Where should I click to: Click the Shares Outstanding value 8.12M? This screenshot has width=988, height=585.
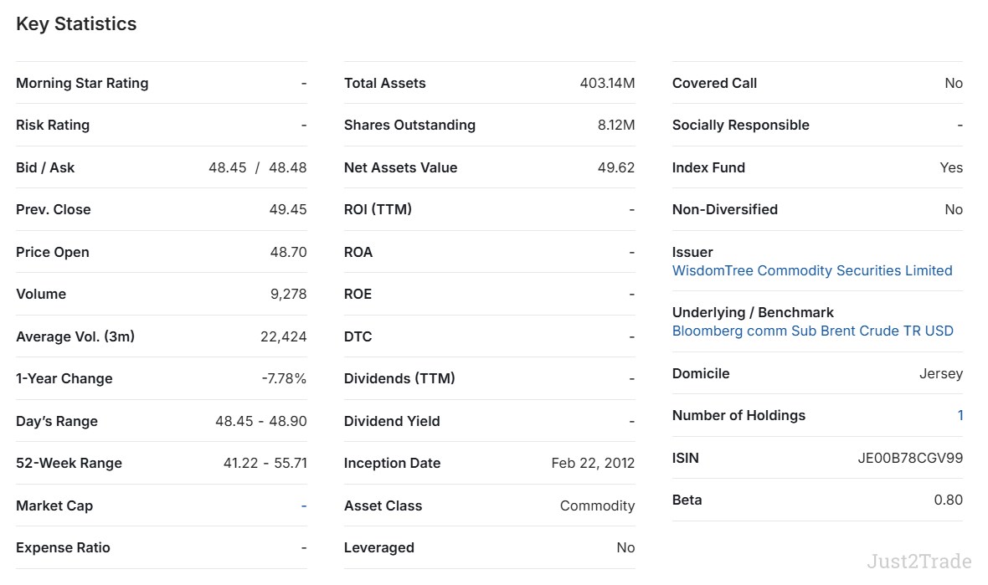click(x=615, y=125)
